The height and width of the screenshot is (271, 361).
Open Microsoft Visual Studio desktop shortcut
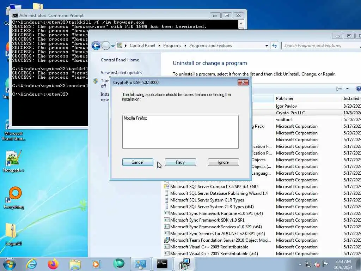coord(13,131)
